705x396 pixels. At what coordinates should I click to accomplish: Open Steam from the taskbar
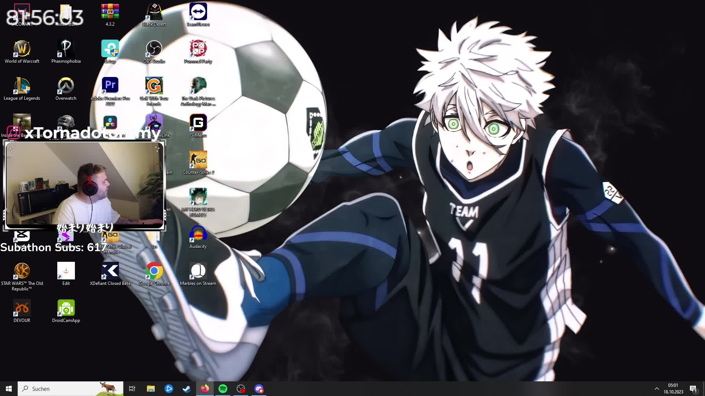pyautogui.click(x=187, y=389)
